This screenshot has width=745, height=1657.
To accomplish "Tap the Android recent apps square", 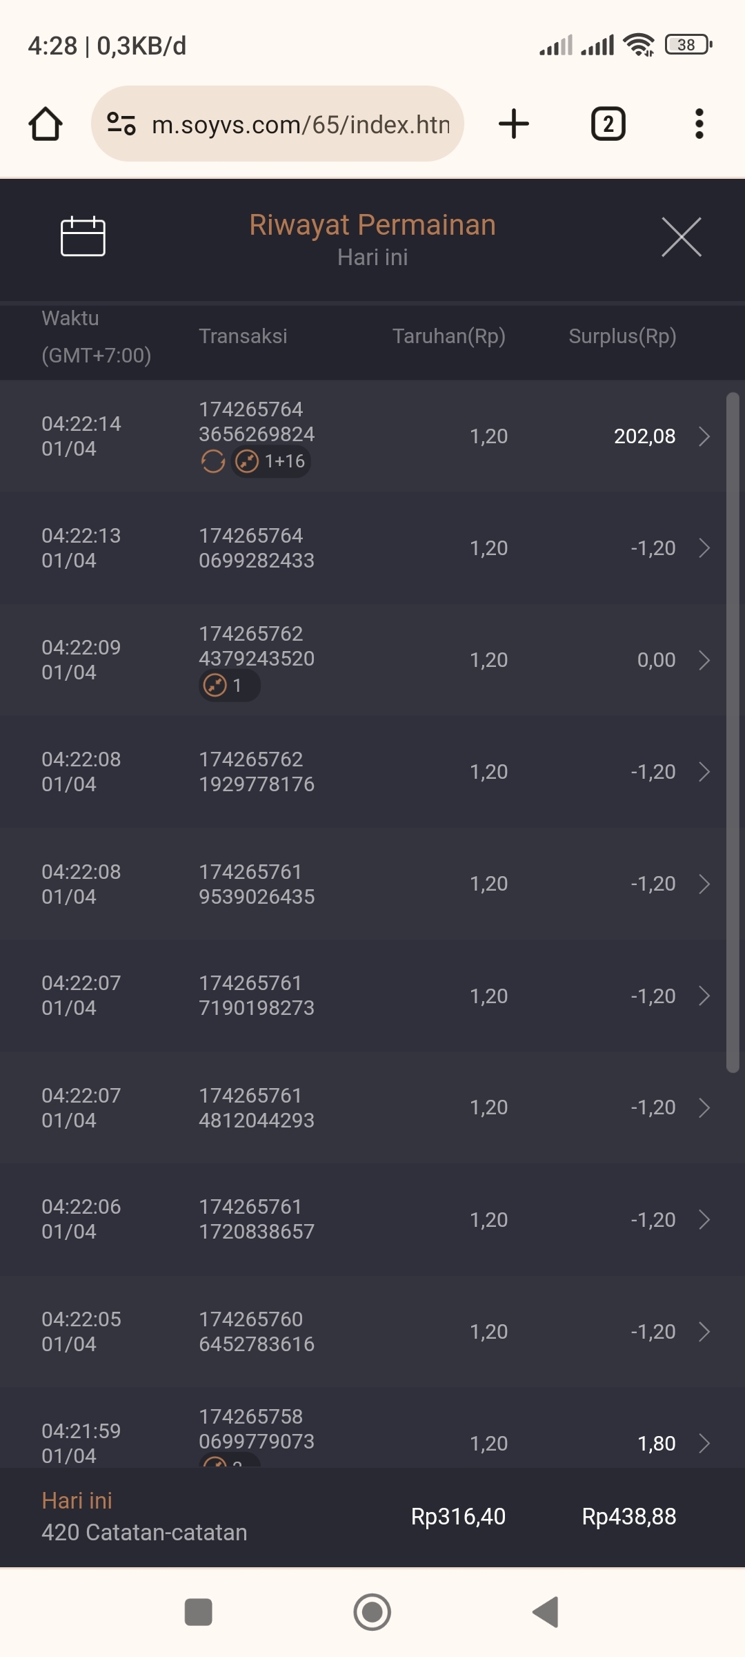I will coord(199,1612).
